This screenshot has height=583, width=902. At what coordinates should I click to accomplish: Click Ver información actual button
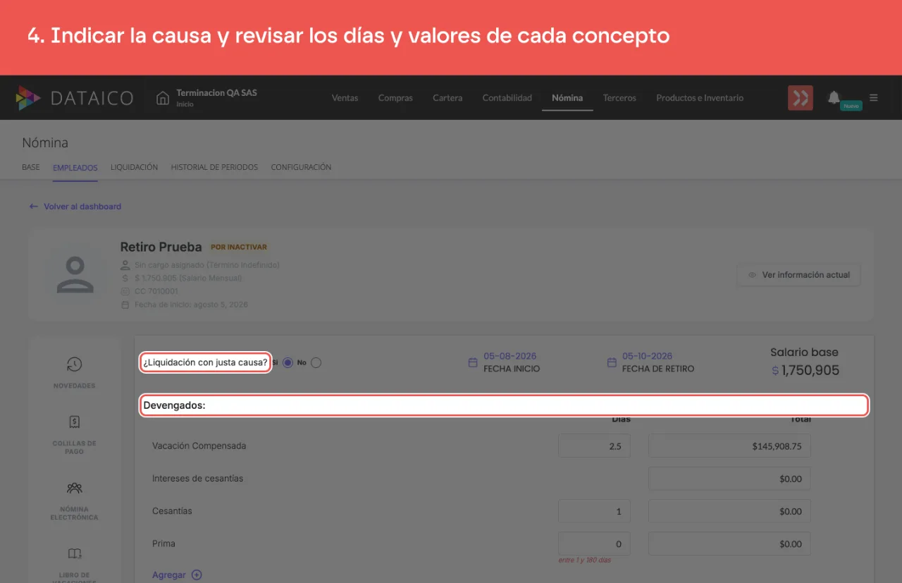(799, 275)
